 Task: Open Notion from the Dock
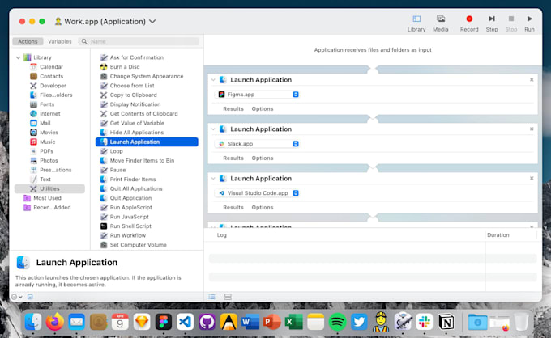[x=446, y=322]
